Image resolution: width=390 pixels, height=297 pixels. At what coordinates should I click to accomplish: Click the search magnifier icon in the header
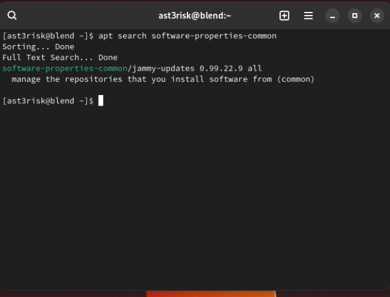[12, 16]
